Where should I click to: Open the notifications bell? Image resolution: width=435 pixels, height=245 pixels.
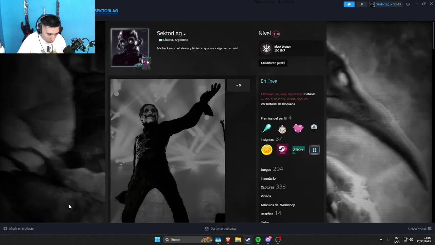(362, 4)
